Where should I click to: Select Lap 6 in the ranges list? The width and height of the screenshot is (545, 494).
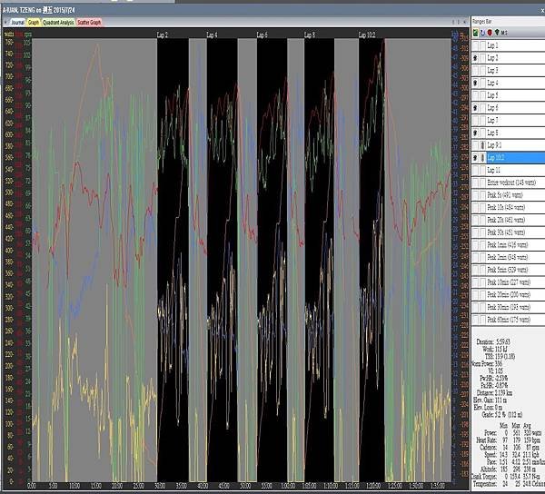tap(508, 108)
